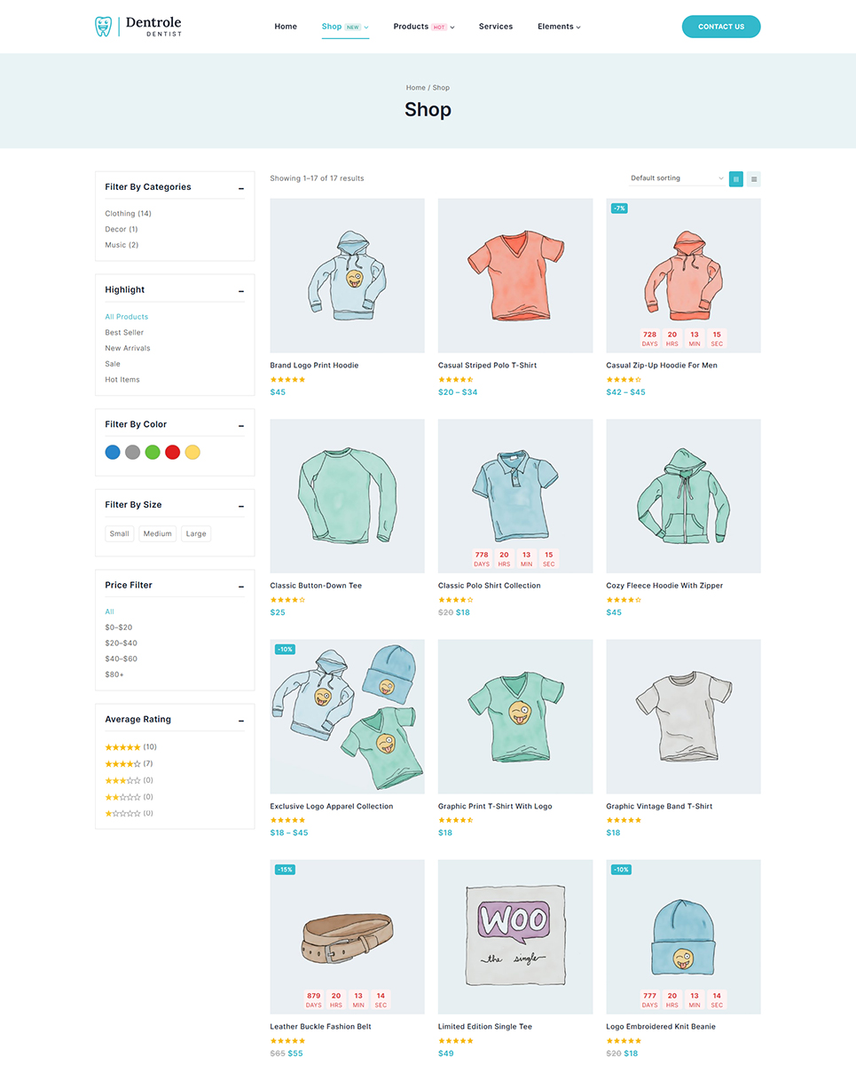The width and height of the screenshot is (856, 1065).
Task: Collapse the Average Rating panel
Action: pyautogui.click(x=241, y=721)
